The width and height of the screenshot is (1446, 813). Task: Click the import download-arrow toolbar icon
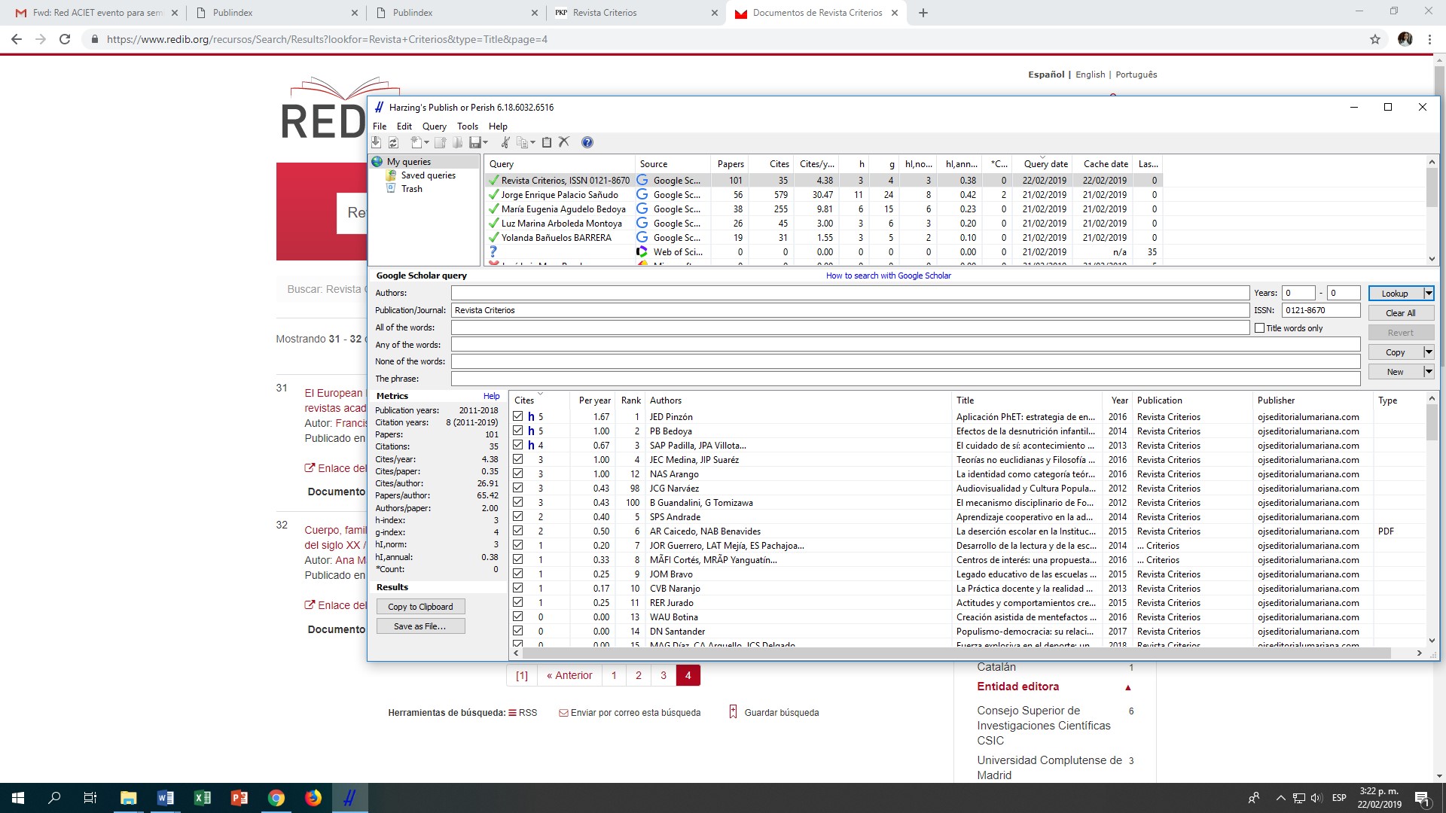(377, 142)
